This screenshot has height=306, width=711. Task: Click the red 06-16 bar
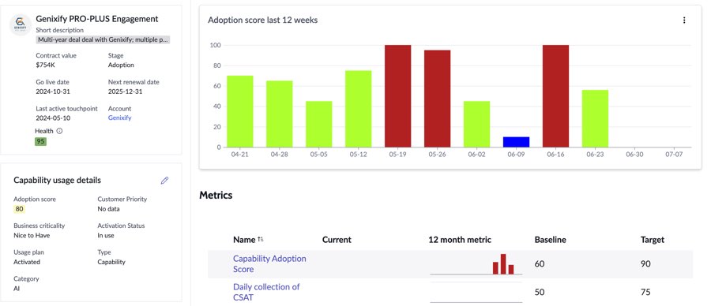[555, 96]
